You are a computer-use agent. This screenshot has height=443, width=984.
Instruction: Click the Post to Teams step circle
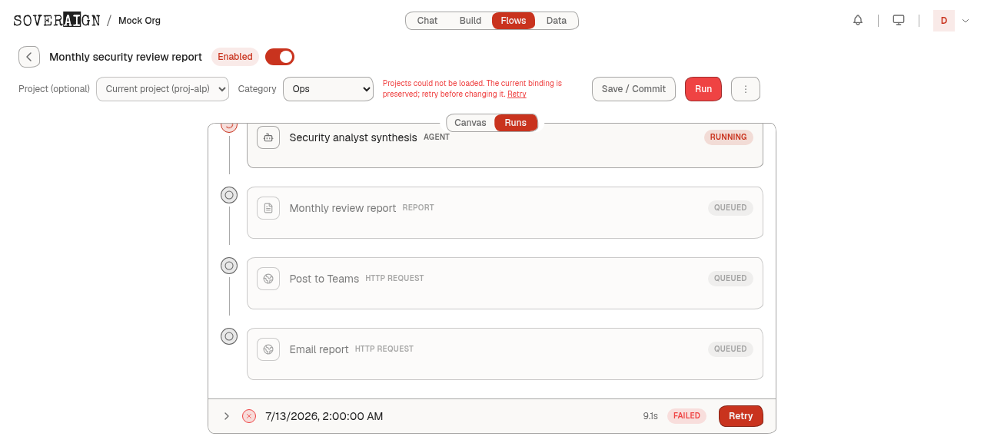[x=229, y=266]
